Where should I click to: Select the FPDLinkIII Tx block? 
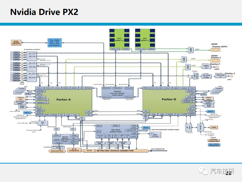220,76
